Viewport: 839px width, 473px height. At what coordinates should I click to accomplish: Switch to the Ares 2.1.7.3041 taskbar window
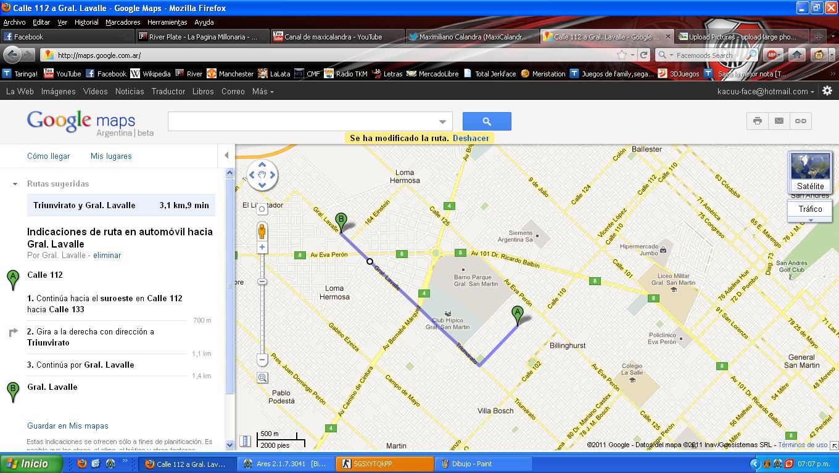286,464
